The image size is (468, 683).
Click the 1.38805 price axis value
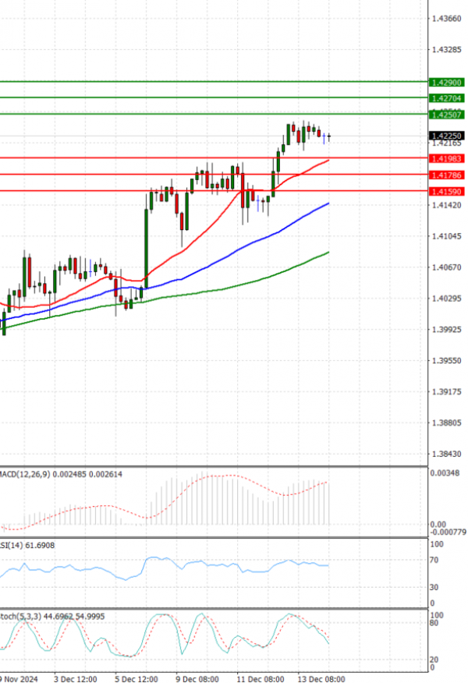point(447,423)
